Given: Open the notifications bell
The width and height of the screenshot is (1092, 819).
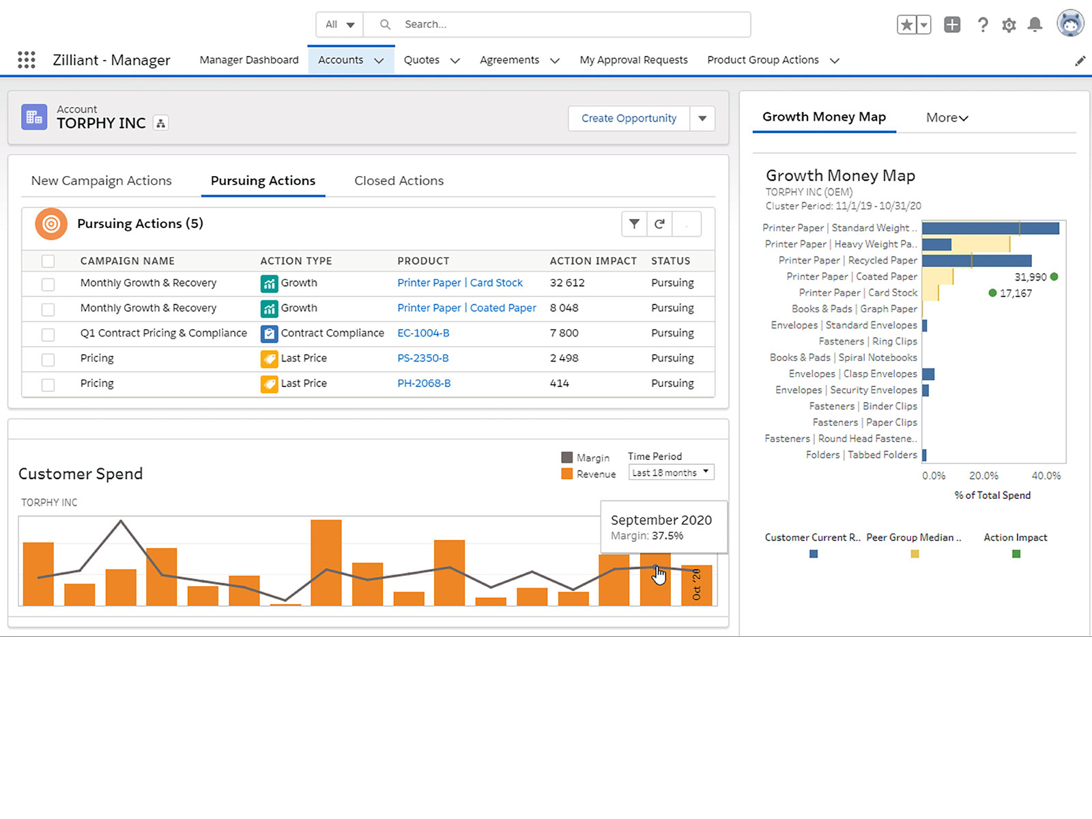Looking at the screenshot, I should pyautogui.click(x=1035, y=25).
